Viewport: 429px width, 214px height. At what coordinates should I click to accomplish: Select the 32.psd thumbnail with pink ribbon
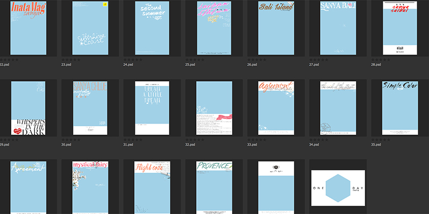tap(214, 108)
